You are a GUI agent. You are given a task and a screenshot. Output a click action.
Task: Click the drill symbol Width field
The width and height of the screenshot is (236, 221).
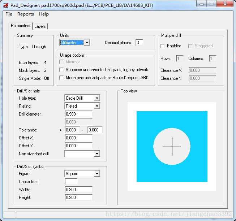click(78, 190)
